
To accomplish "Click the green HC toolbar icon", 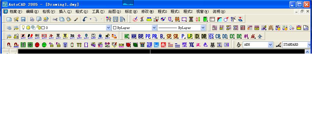I will tap(127, 36).
